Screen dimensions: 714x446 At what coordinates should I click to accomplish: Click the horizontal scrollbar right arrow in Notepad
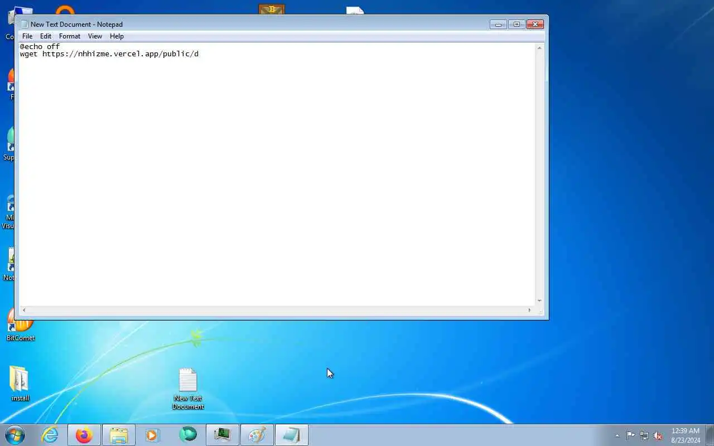click(530, 310)
